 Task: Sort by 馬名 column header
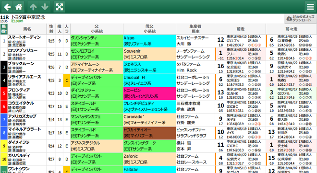click(27, 29)
